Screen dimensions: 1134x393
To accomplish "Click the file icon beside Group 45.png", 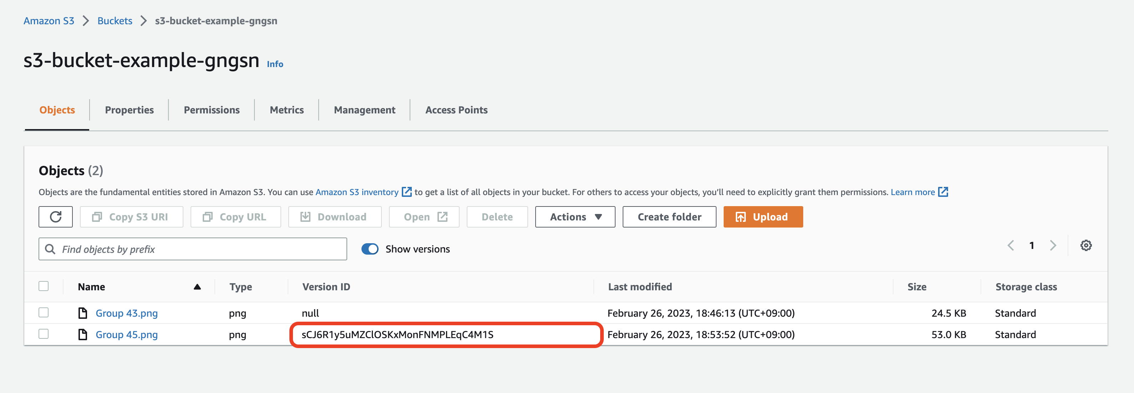I will (x=82, y=335).
